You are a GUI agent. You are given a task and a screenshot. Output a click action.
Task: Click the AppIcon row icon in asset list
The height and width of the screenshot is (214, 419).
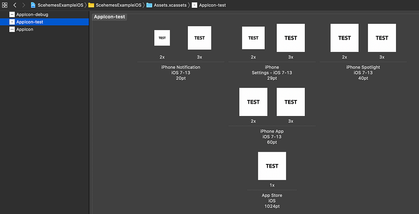point(12,30)
